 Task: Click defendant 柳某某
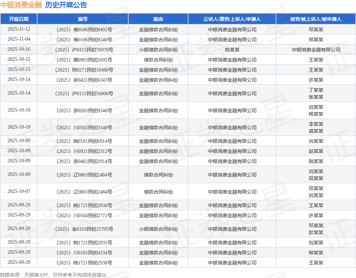[316, 253]
